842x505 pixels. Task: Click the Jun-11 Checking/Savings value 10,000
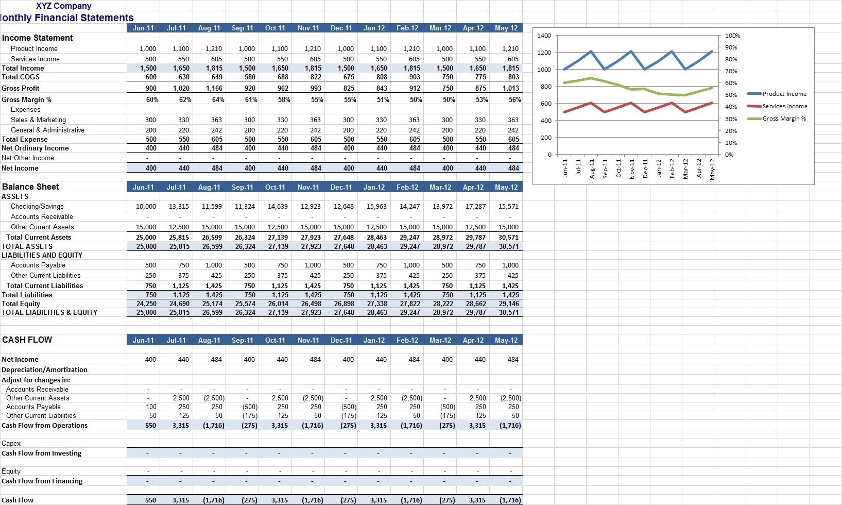point(146,207)
